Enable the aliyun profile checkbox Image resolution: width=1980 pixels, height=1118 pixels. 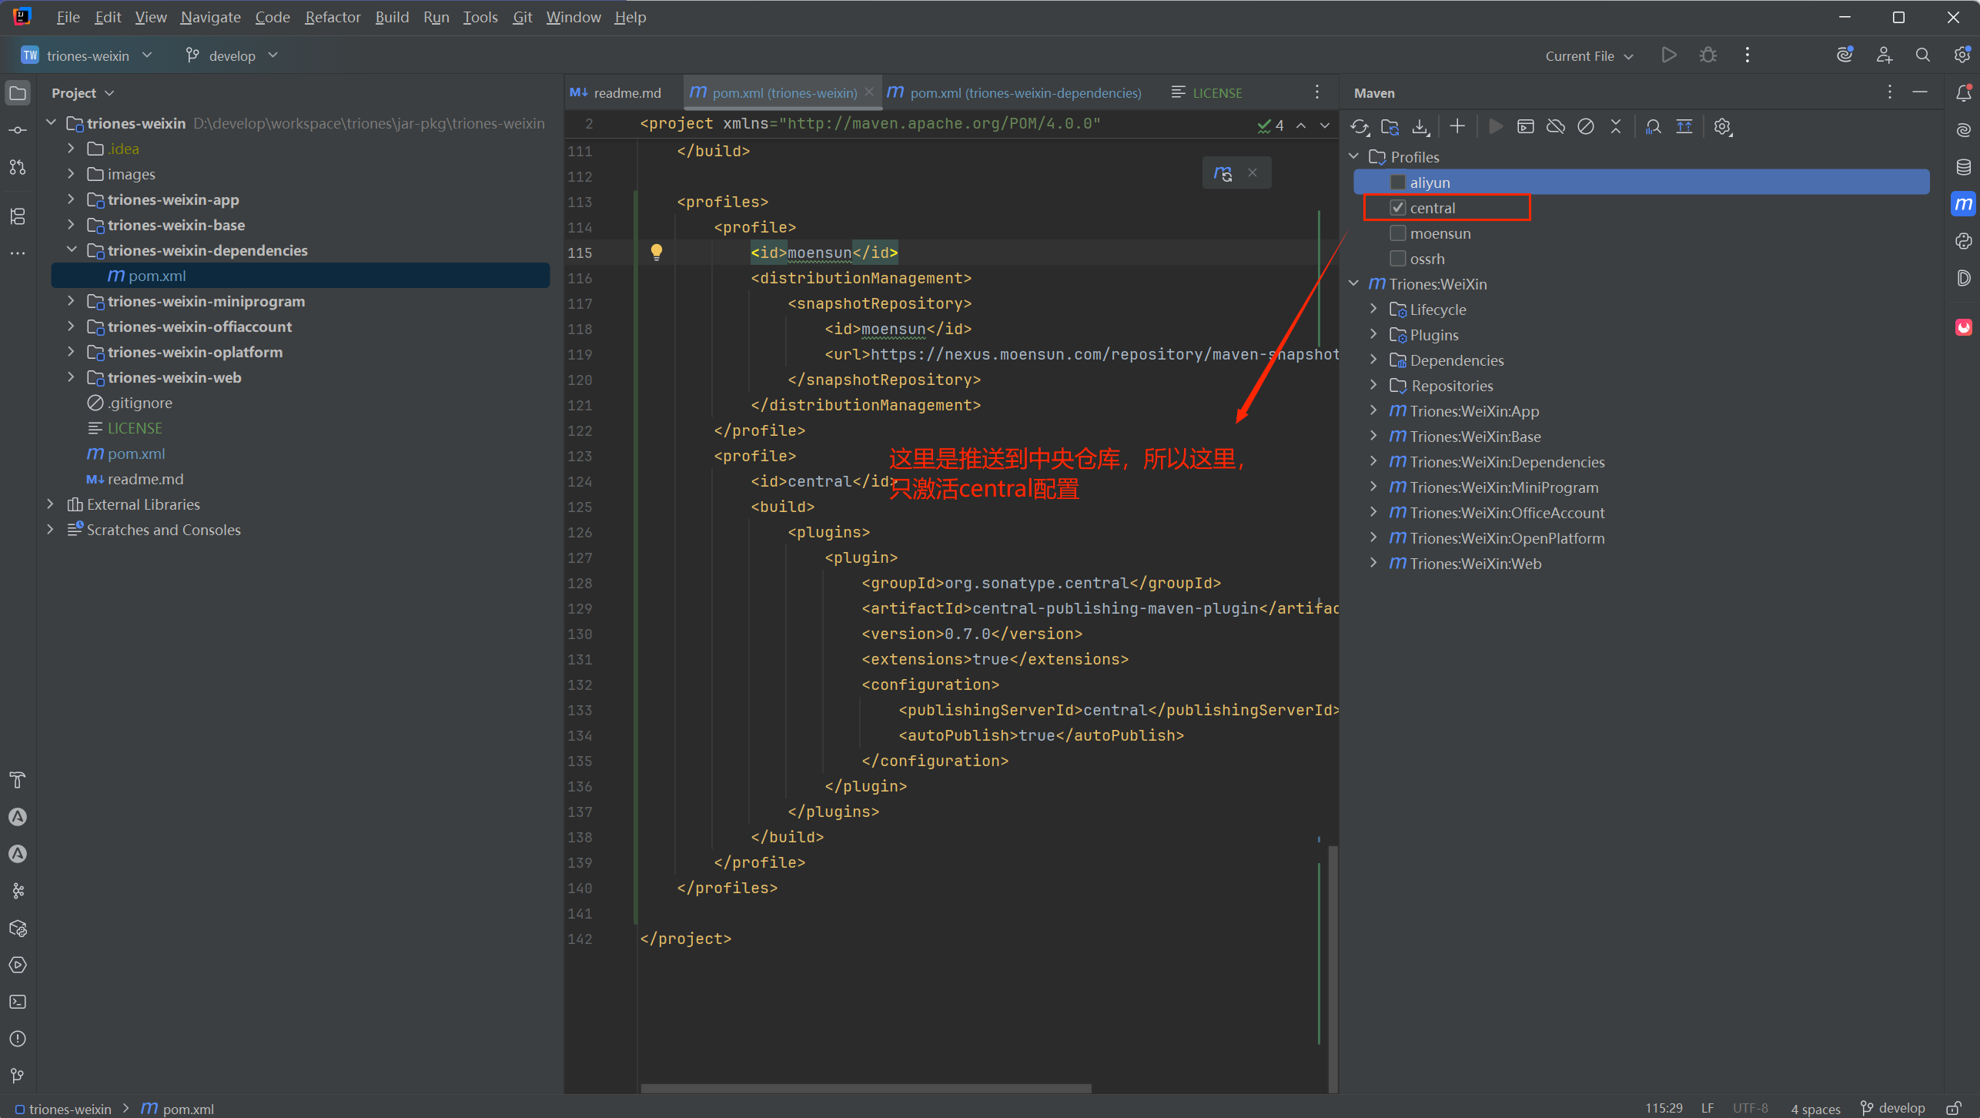point(1398,182)
